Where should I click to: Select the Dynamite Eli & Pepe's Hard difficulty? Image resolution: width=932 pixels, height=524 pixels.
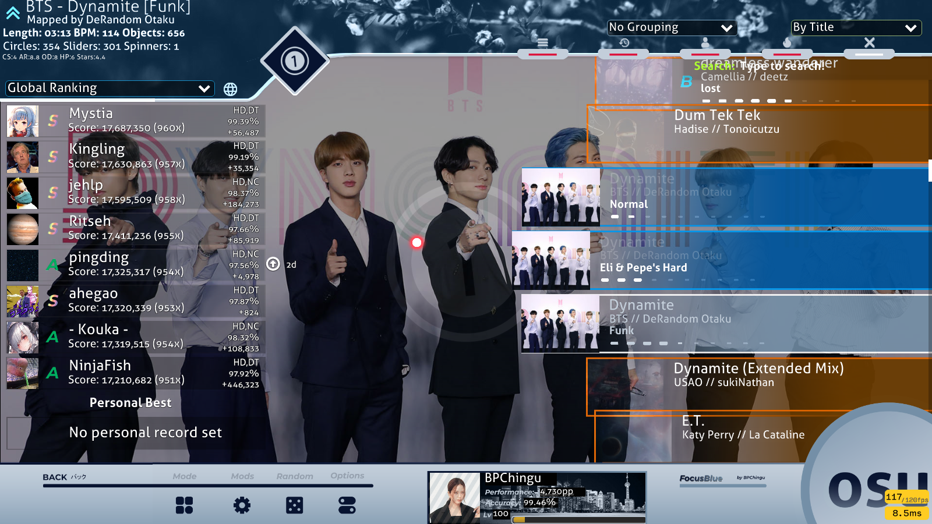[x=722, y=260]
